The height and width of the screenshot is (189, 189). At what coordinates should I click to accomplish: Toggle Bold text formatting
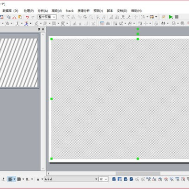tap(19, 179)
